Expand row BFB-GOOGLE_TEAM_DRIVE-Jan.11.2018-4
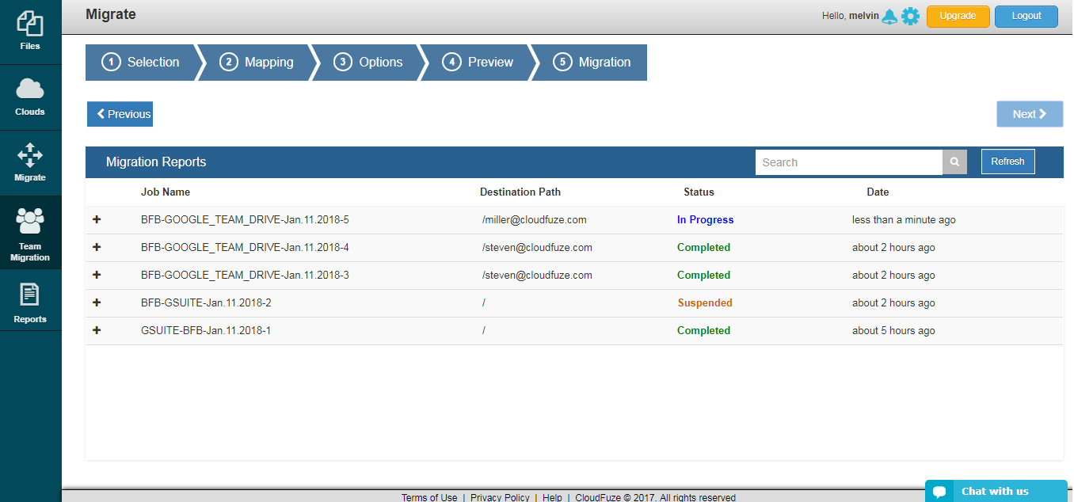Image resolution: width=1074 pixels, height=502 pixels. point(97,247)
